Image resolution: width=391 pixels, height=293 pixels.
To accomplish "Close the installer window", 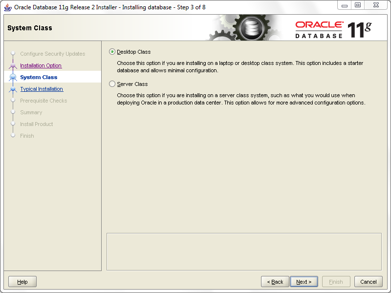I will click(376, 5).
